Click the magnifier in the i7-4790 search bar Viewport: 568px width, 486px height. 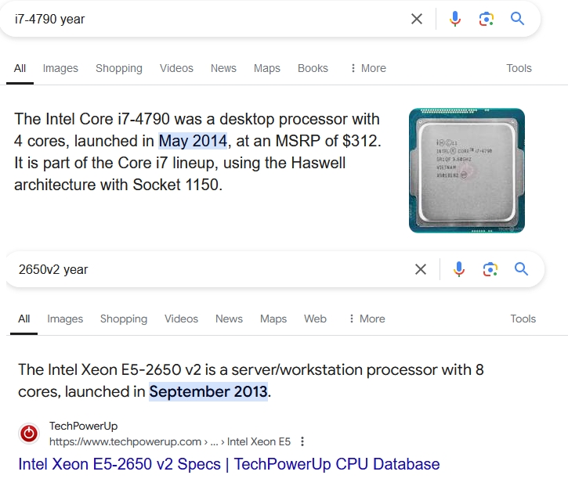coord(517,19)
